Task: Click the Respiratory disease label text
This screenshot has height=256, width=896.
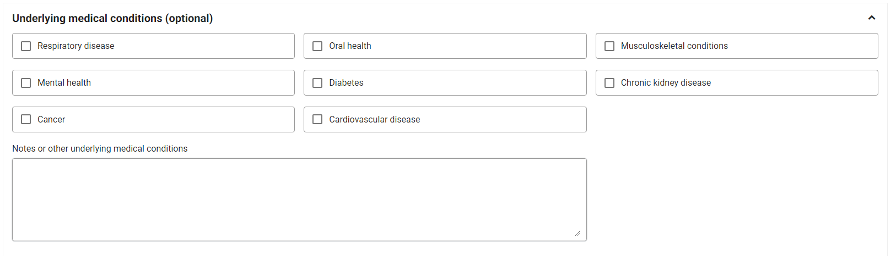Action: [76, 46]
